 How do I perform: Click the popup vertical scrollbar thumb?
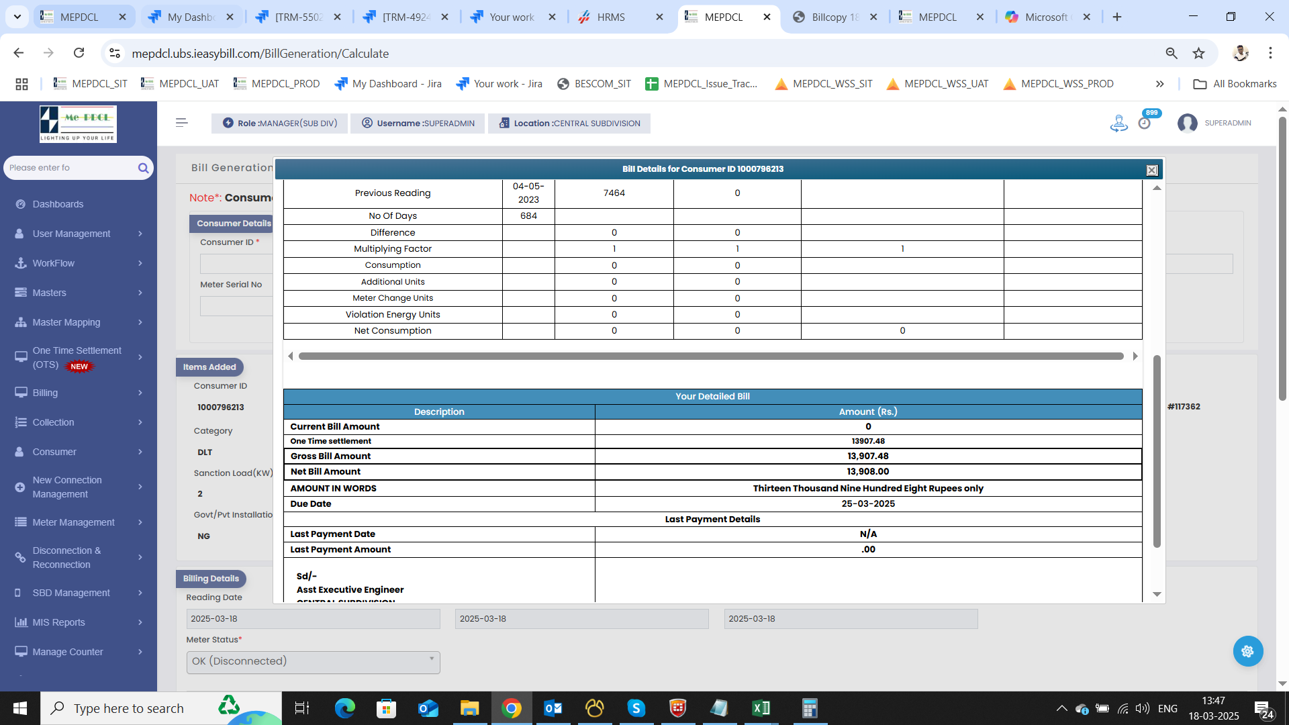pyautogui.click(x=1157, y=451)
